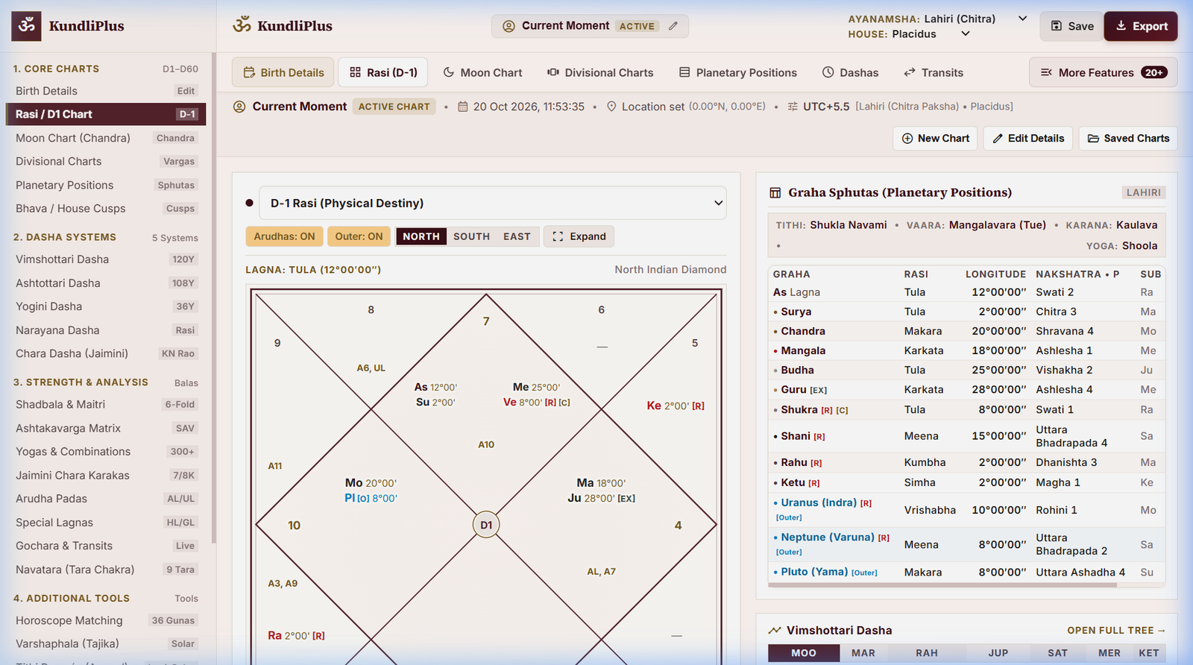Select Vimshottari Dasha in sidebar

click(105, 259)
